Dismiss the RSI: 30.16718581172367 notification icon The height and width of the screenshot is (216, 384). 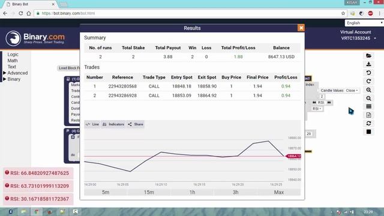[7, 199]
